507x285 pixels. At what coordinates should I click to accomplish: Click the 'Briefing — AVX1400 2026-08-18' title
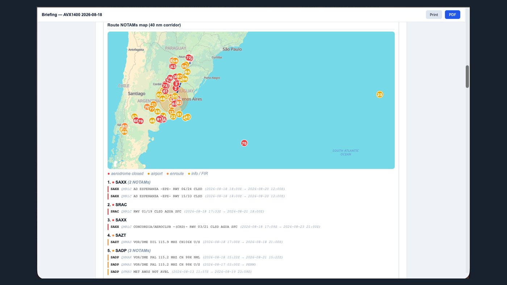[x=72, y=14]
